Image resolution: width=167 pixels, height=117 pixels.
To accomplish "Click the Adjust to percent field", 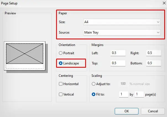I will (123, 84).
